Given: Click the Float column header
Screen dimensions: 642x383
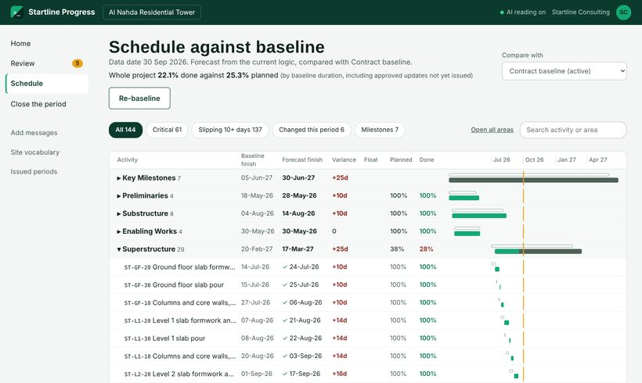Looking at the screenshot, I should 371,159.
